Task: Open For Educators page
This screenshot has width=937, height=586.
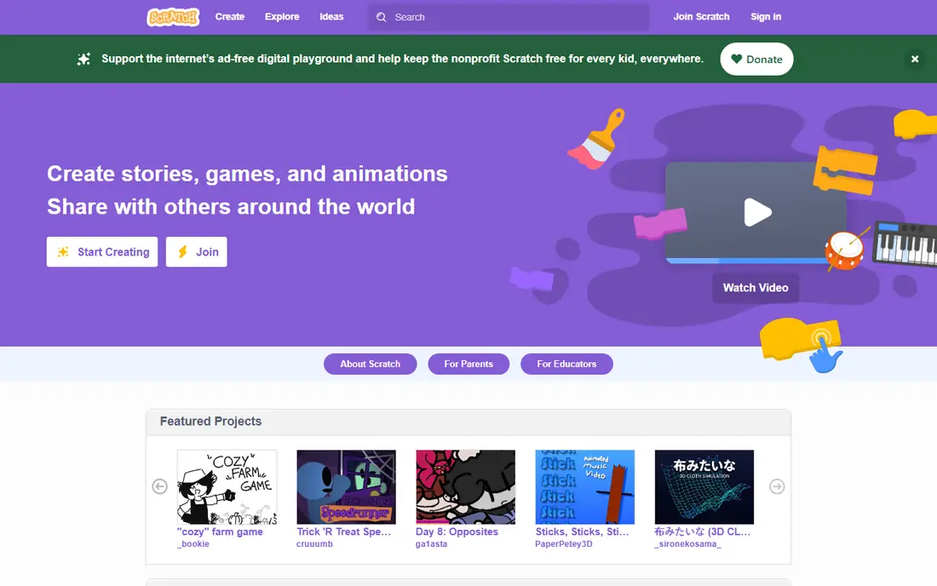Action: click(x=566, y=364)
